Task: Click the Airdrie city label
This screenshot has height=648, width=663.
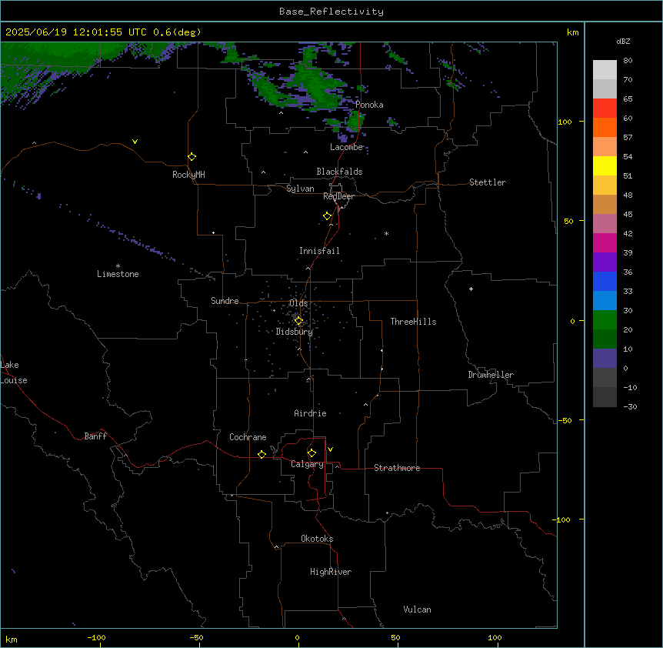Action: coord(311,413)
